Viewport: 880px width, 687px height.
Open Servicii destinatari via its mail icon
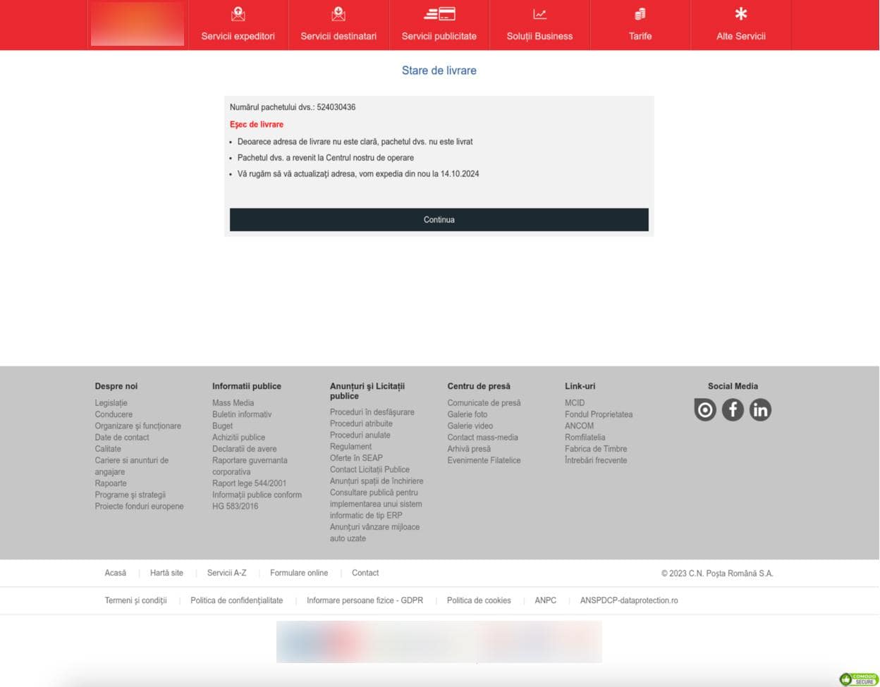pyautogui.click(x=338, y=13)
